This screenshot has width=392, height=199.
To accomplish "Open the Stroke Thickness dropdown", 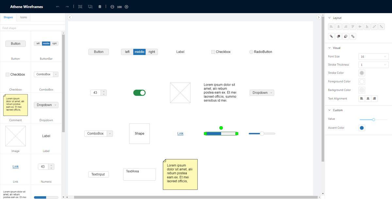I will 373,65.
